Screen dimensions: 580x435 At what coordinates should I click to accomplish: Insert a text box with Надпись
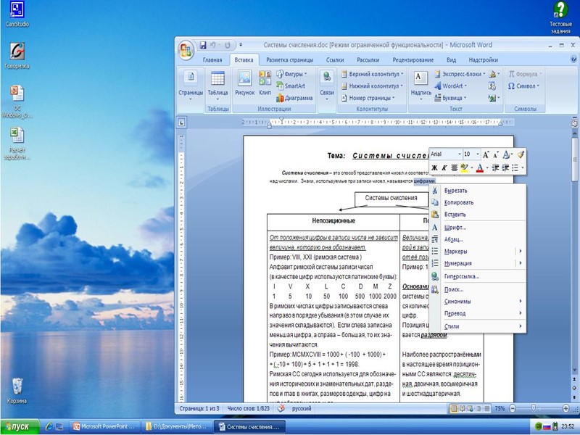coord(421,86)
